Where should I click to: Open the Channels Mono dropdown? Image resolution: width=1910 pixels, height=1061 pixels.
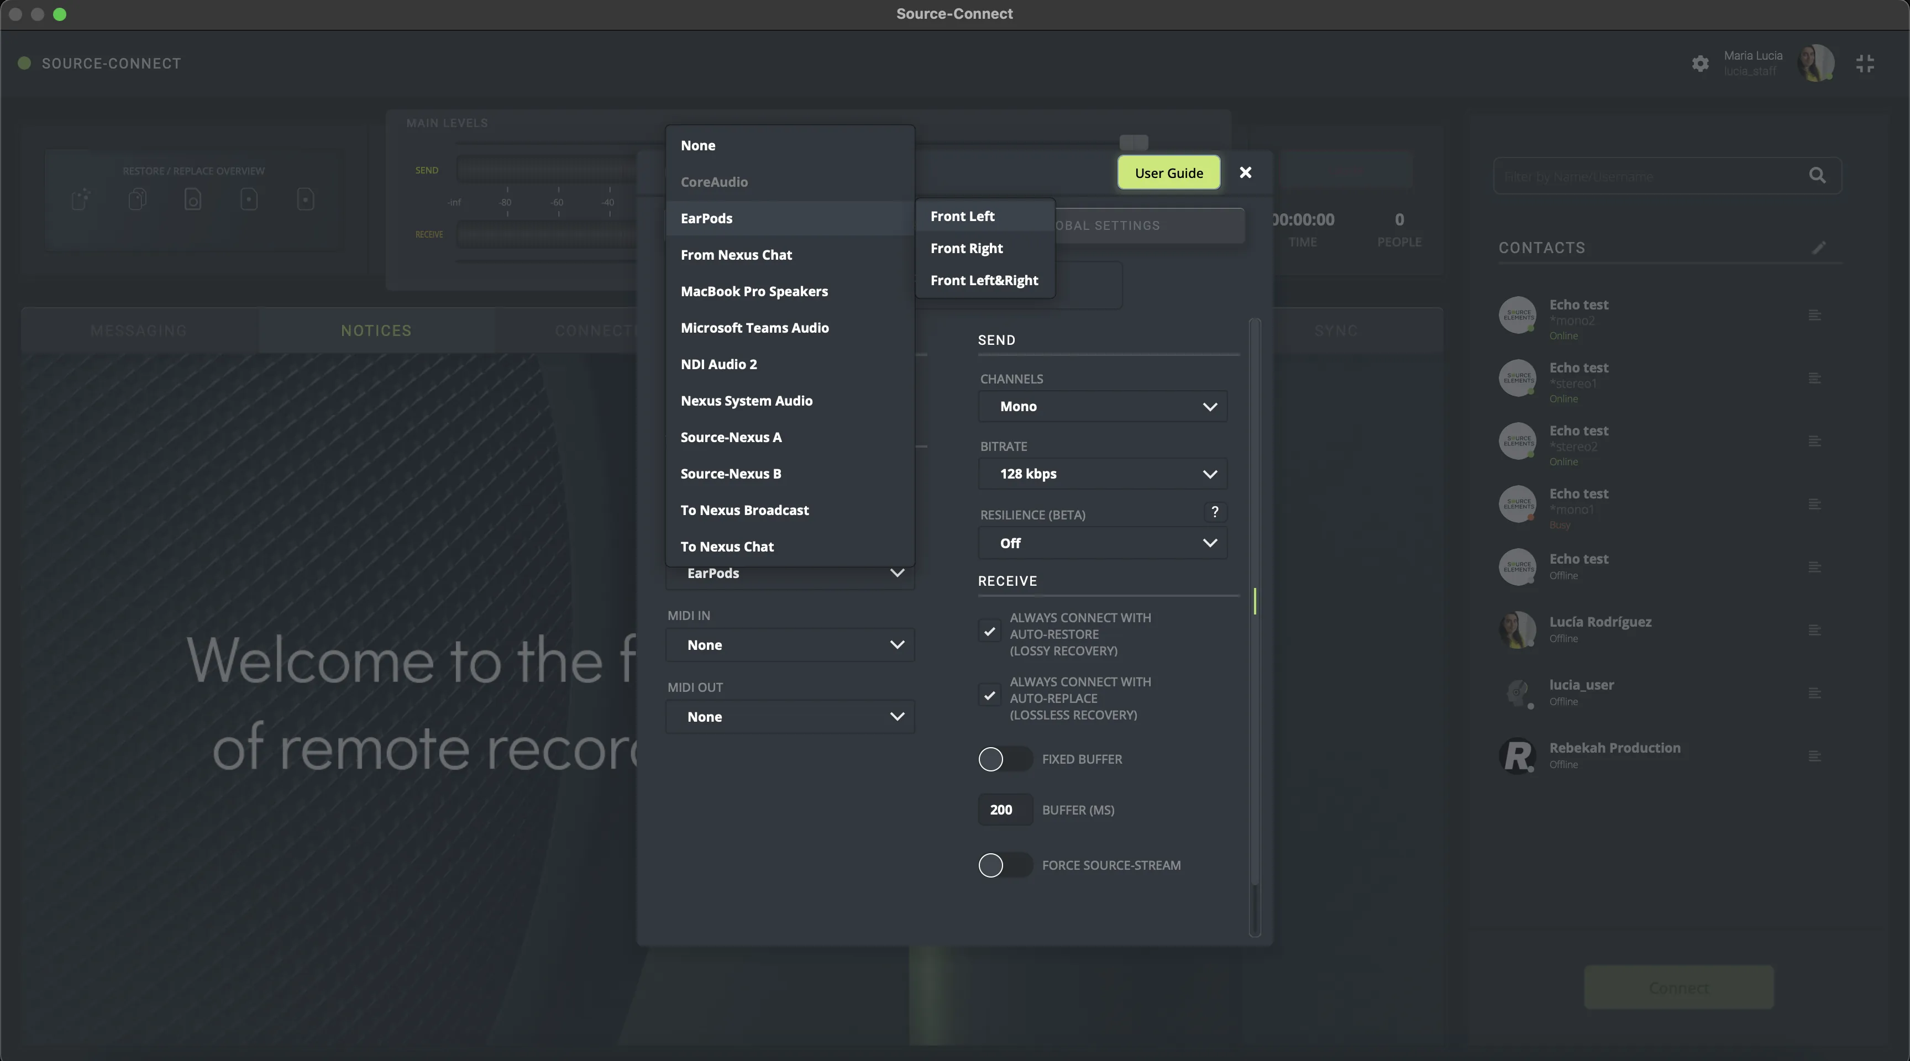pos(1103,406)
